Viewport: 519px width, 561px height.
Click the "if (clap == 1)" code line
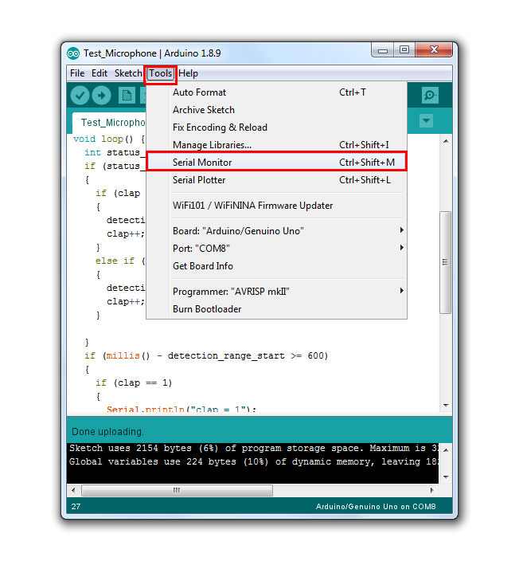(134, 382)
